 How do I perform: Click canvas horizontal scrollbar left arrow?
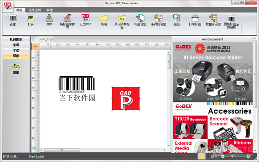click(41, 150)
